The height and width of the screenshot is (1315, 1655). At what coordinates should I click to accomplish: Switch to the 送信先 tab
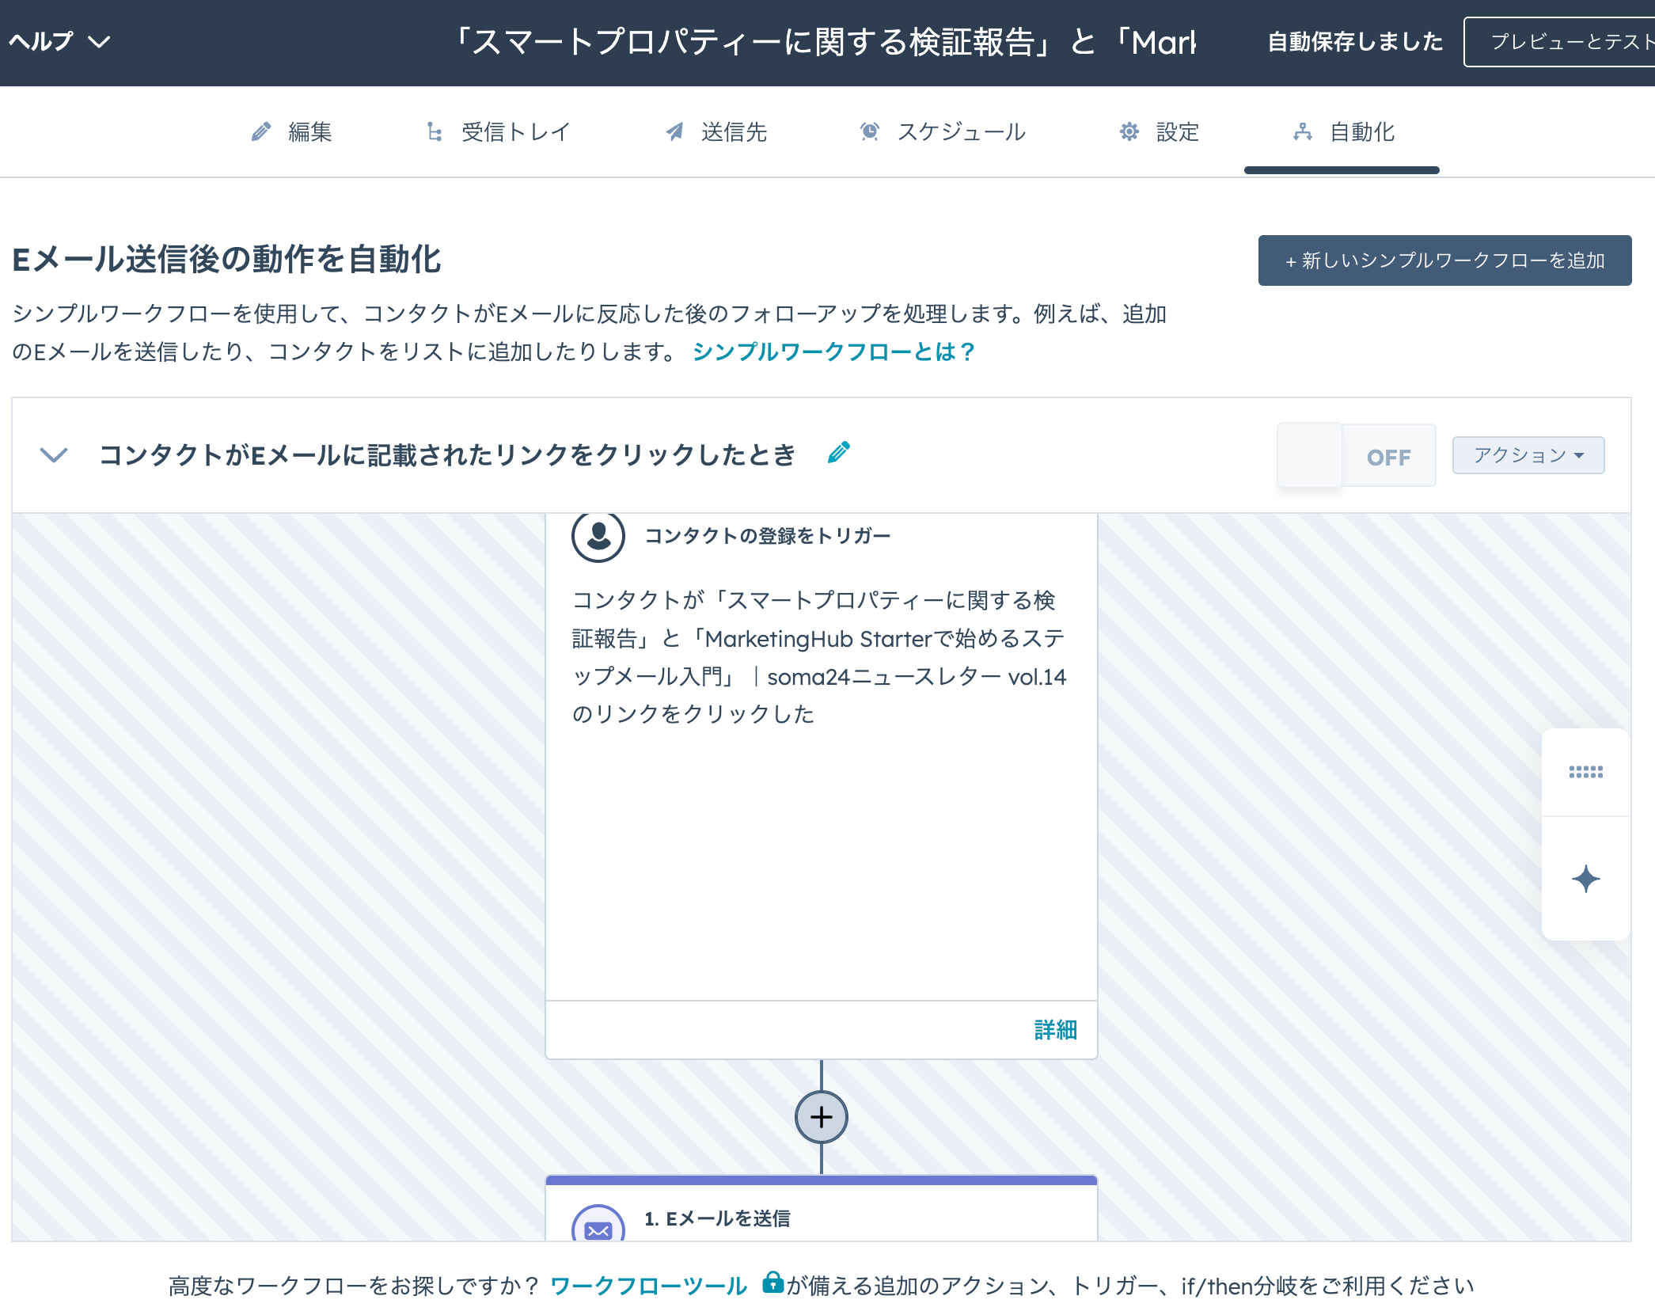[716, 131]
